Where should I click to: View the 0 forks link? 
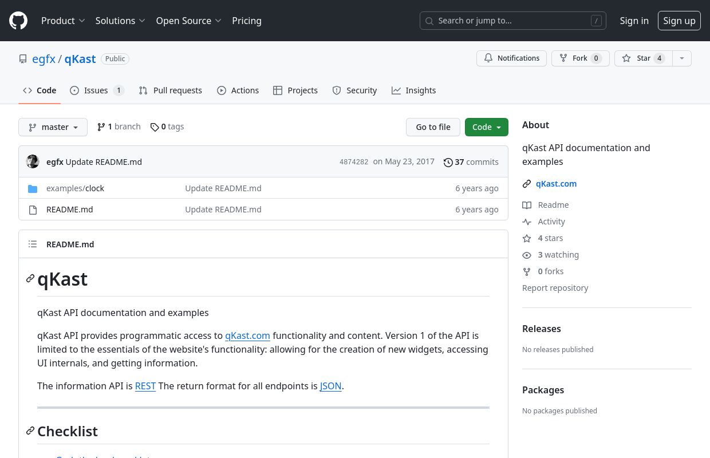click(543, 271)
